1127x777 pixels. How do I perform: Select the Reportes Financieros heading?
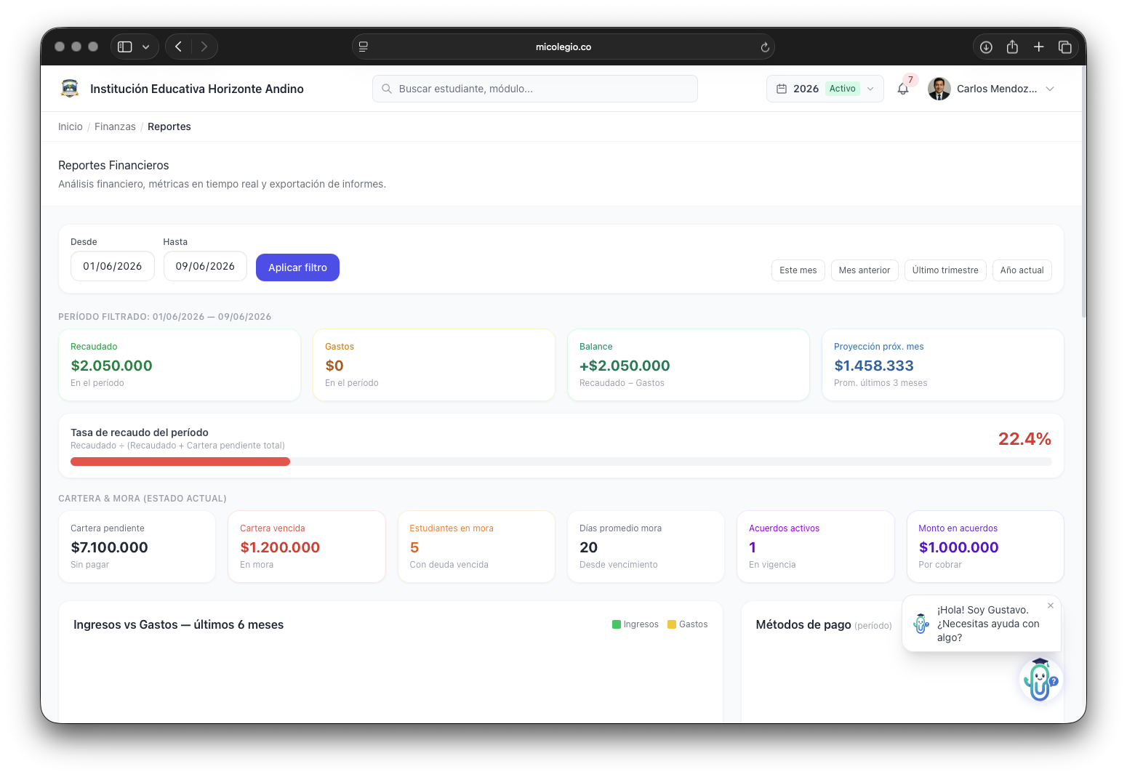click(x=113, y=165)
